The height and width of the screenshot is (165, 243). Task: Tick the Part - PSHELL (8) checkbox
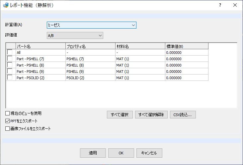click(x=10, y=65)
